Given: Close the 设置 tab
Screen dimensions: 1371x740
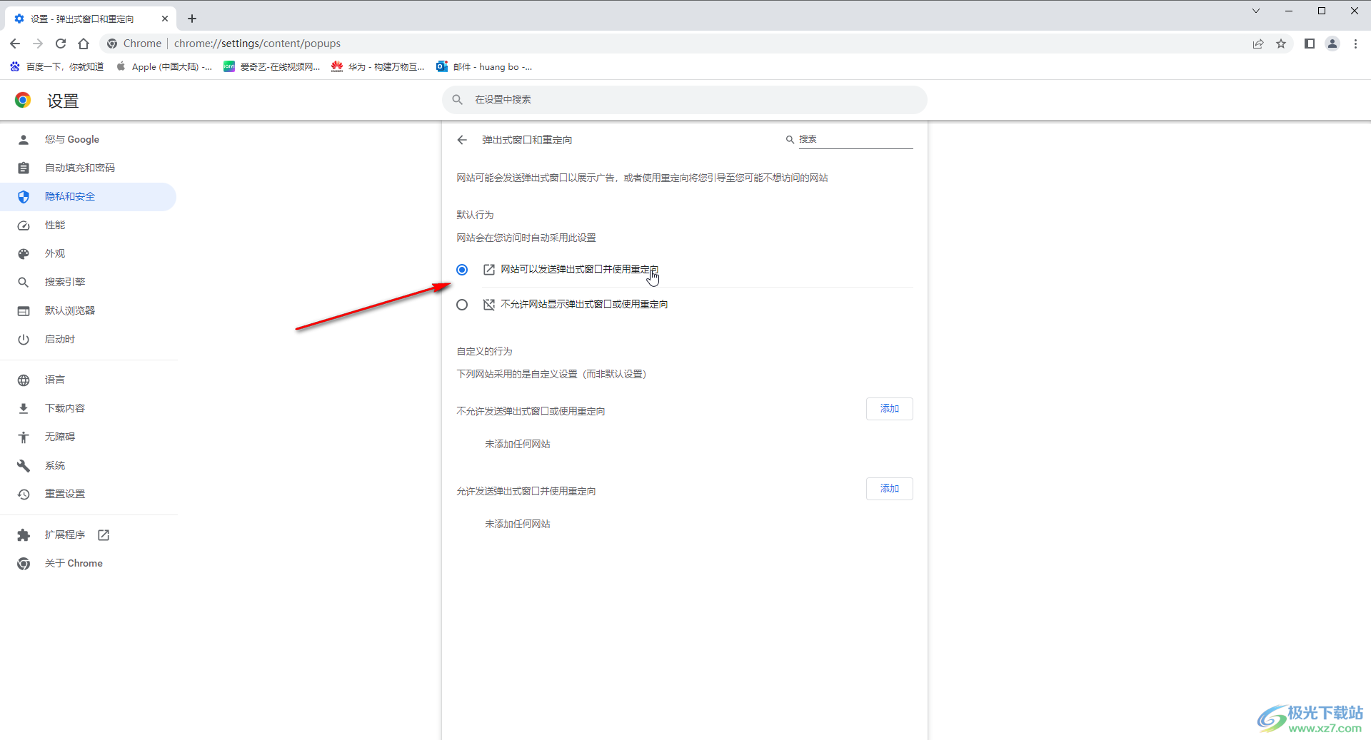Looking at the screenshot, I should [x=165, y=19].
